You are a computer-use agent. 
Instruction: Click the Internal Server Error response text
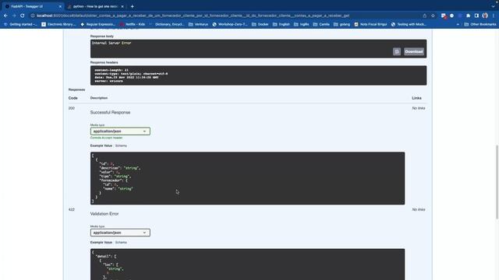[x=111, y=43]
